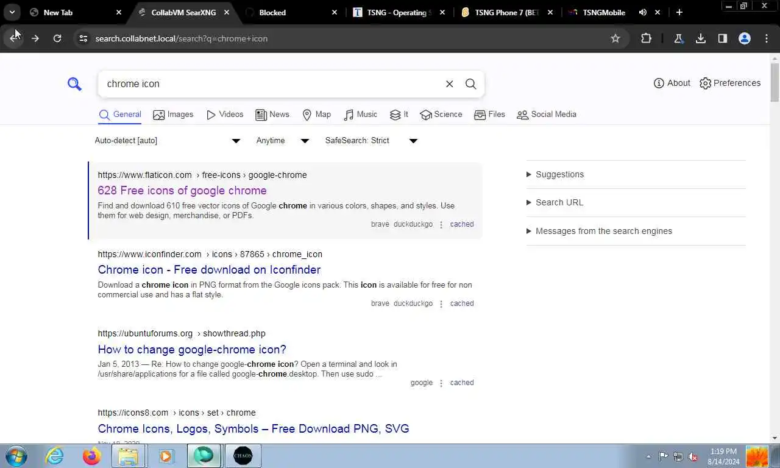Click the https://icons8.com URL text
This screenshot has width=780, height=468.
(x=133, y=413)
